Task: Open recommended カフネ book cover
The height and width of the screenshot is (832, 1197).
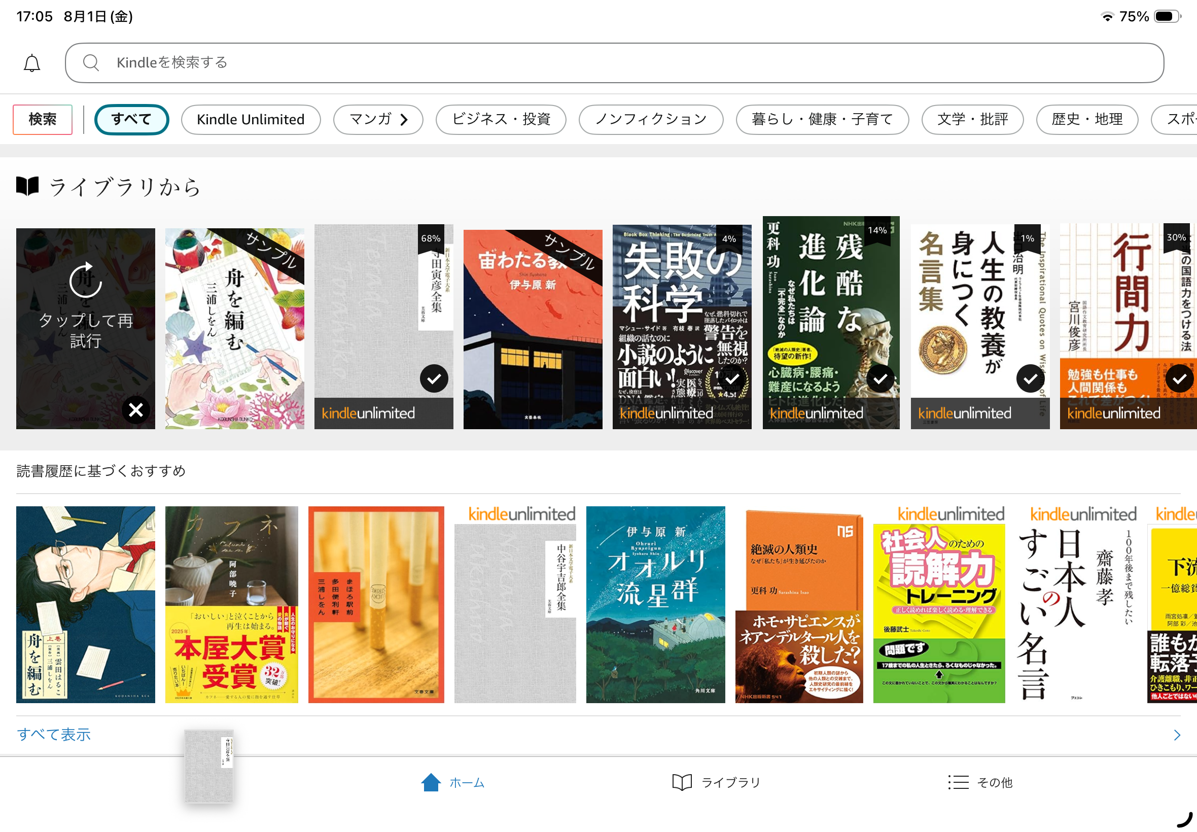Action: [x=231, y=605]
